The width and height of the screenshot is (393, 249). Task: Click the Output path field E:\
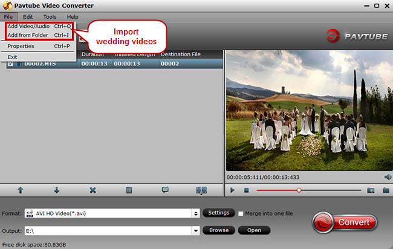pos(108,231)
